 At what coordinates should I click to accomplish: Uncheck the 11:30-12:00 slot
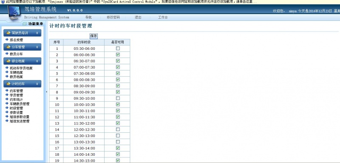(118, 123)
